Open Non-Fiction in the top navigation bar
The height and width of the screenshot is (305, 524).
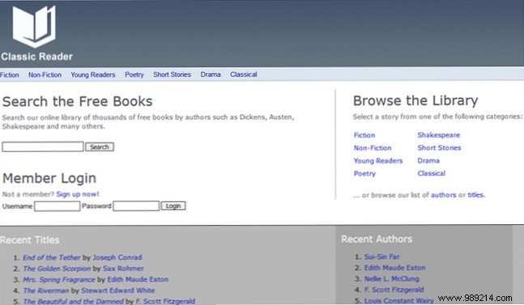coord(45,74)
